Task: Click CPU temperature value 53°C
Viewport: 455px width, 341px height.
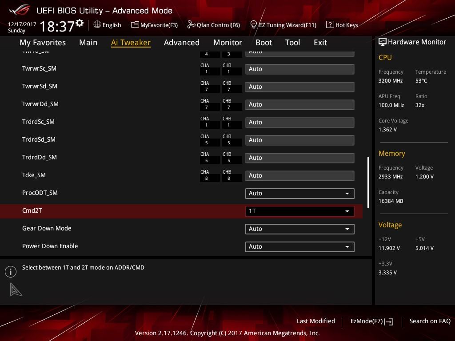Action: tap(421, 81)
